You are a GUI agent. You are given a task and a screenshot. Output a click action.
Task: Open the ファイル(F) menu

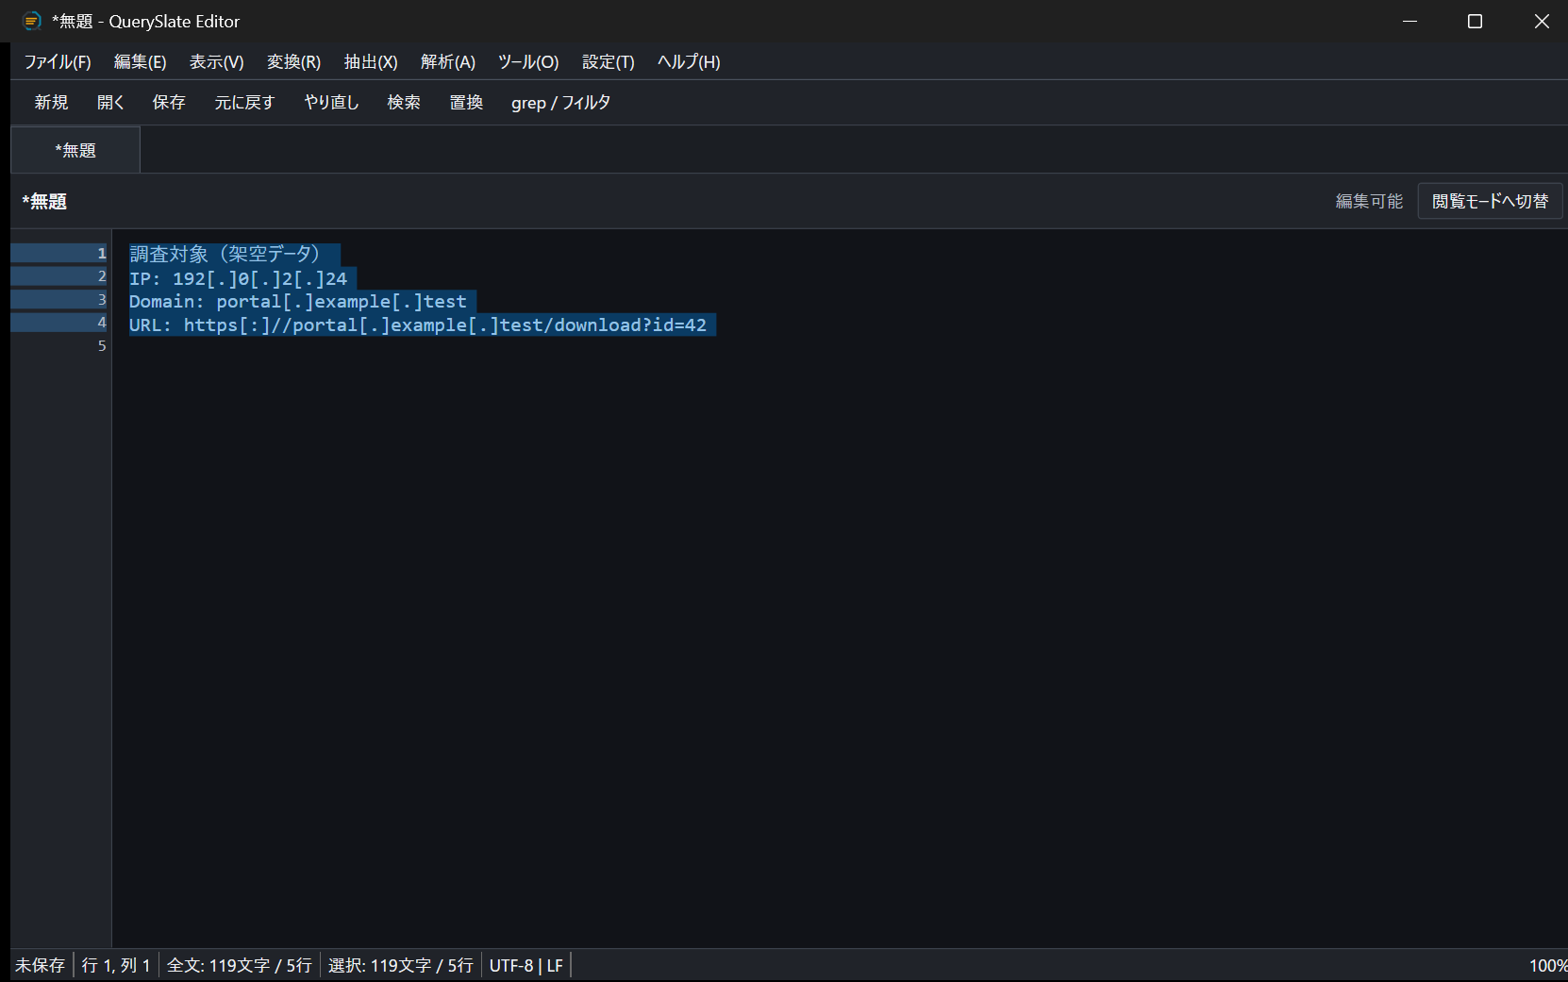click(58, 62)
